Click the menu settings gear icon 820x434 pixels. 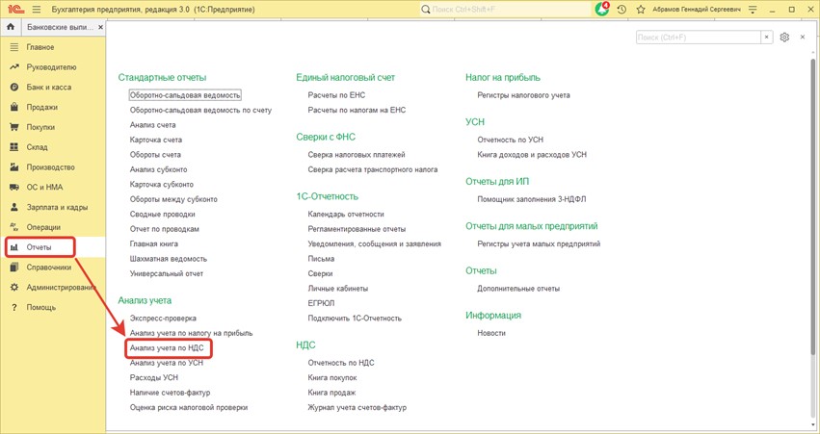784,38
